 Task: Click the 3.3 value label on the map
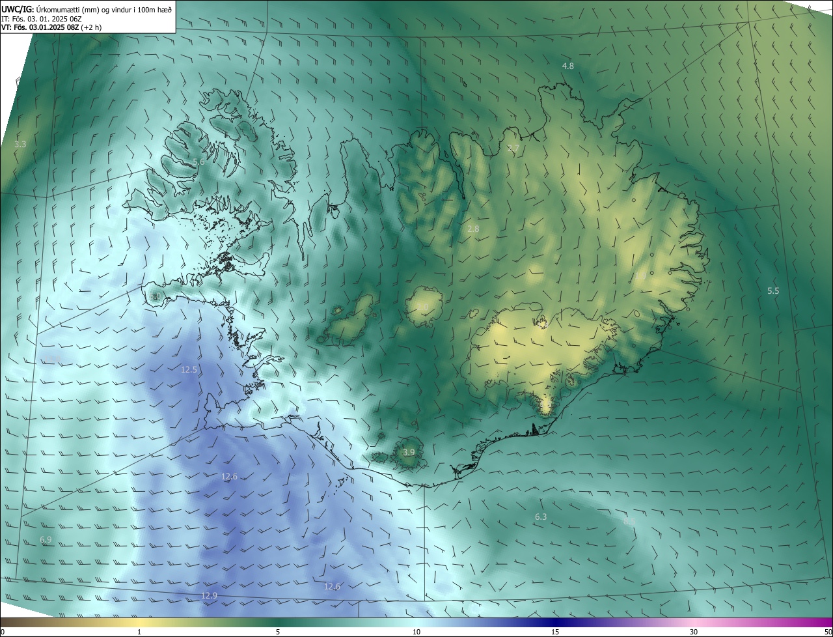(20, 144)
